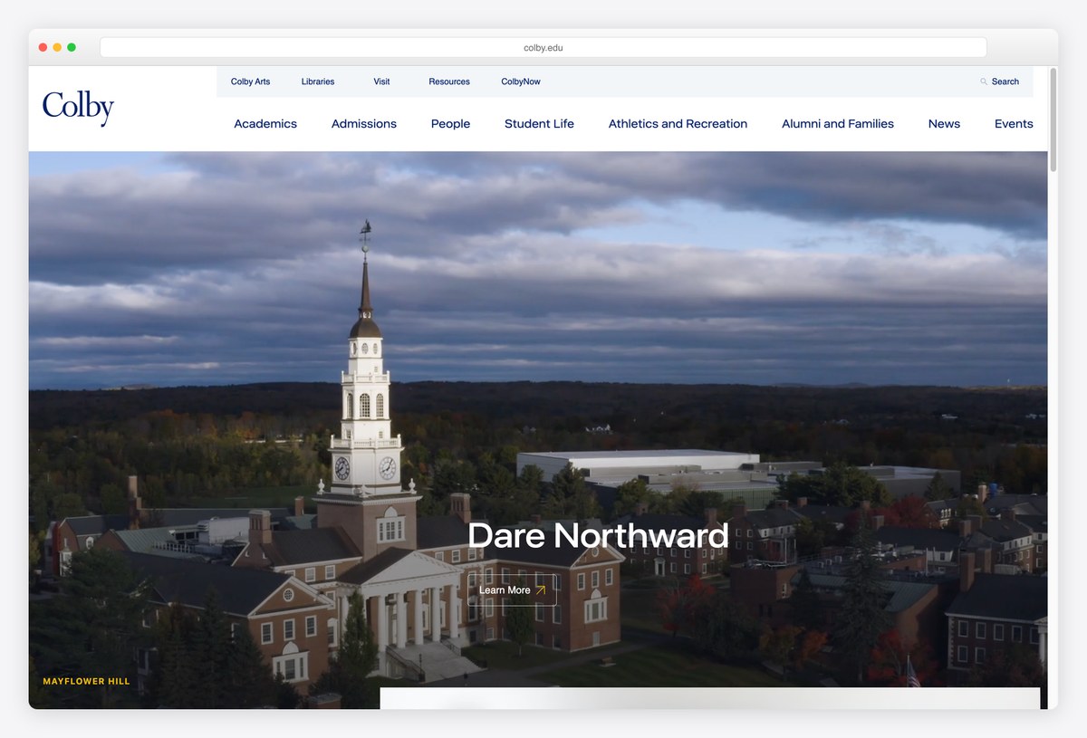Click the search magnifier icon
Image resolution: width=1087 pixels, height=738 pixels.
pos(984,81)
